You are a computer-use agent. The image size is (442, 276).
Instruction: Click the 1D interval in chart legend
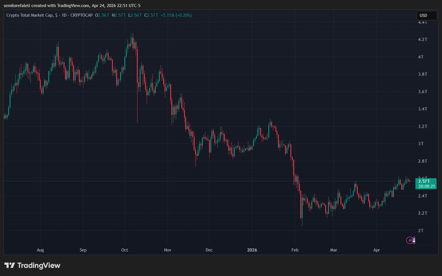pyautogui.click(x=64, y=15)
